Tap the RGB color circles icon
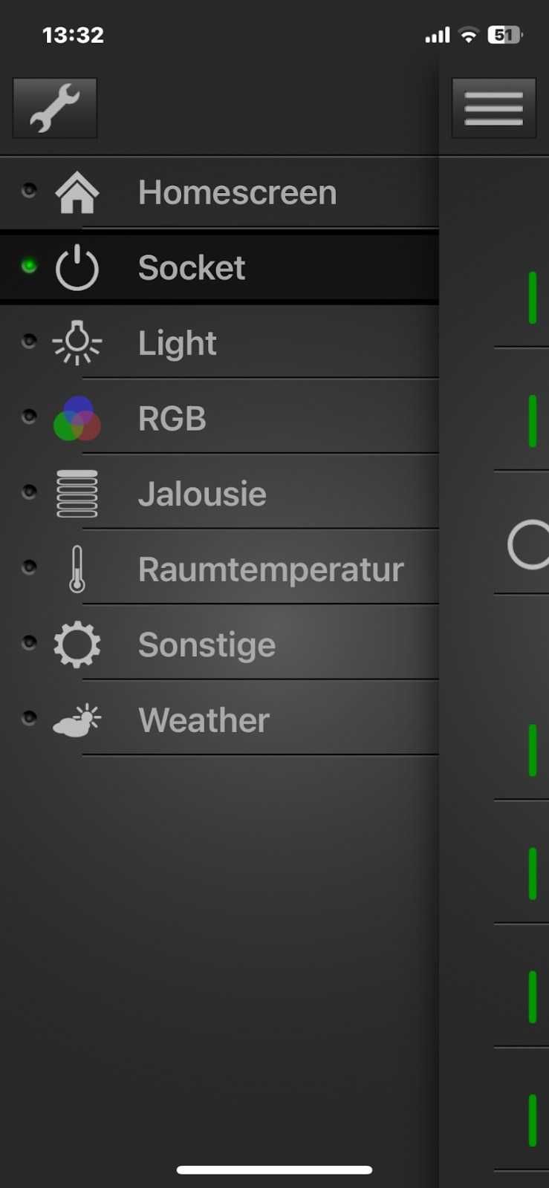This screenshot has height=1188, width=549. (77, 419)
